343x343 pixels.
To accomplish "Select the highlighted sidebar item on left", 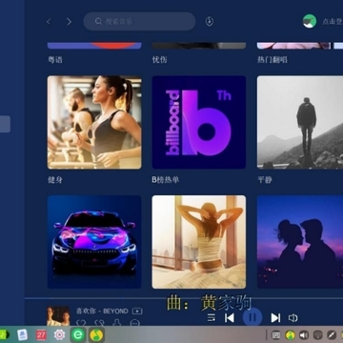I will (x=5, y=124).
